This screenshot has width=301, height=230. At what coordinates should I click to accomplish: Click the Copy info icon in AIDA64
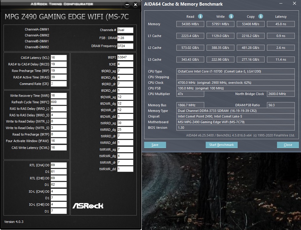coord(260,17)
